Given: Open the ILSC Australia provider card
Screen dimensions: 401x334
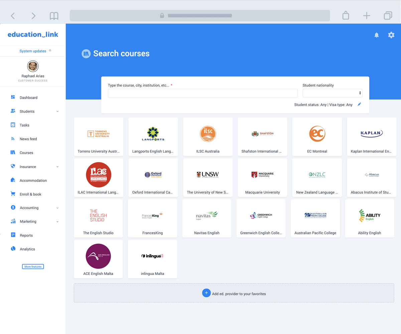Looking at the screenshot, I should click(208, 137).
